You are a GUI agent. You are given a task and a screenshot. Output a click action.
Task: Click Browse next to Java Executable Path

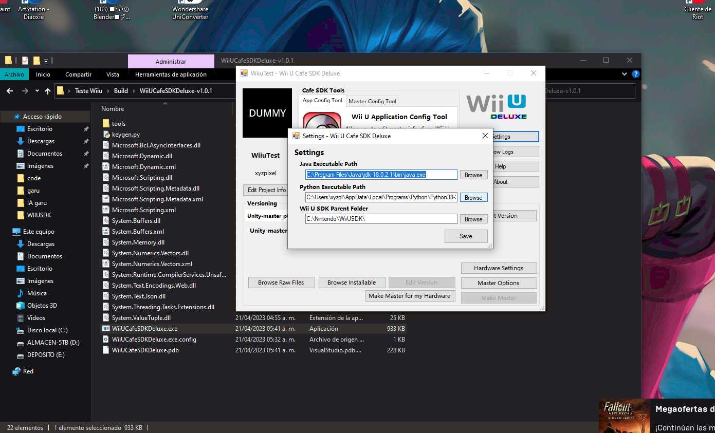click(473, 175)
